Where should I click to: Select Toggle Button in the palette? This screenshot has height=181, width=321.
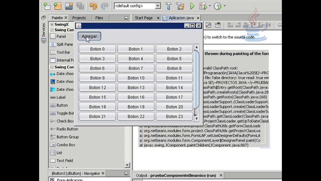62,113
